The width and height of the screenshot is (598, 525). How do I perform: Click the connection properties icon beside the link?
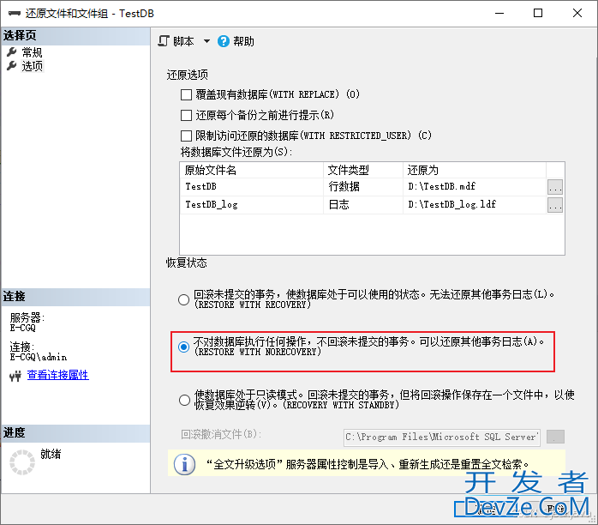[x=15, y=376]
